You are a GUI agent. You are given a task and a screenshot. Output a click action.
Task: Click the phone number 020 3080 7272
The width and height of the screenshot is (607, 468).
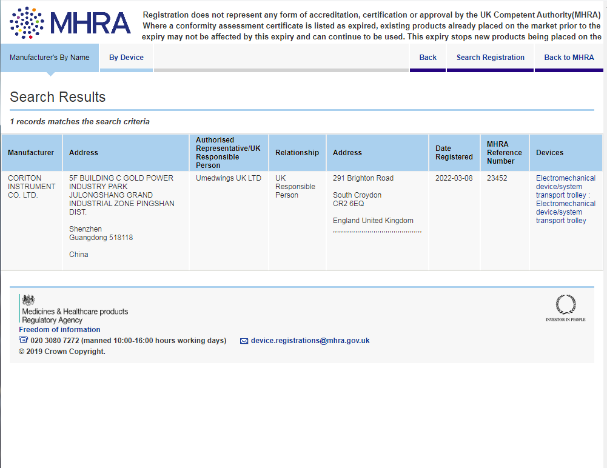coord(55,341)
